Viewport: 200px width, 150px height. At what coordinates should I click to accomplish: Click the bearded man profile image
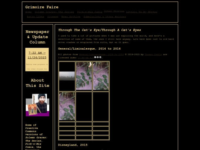pyautogui.click(x=37, y=105)
